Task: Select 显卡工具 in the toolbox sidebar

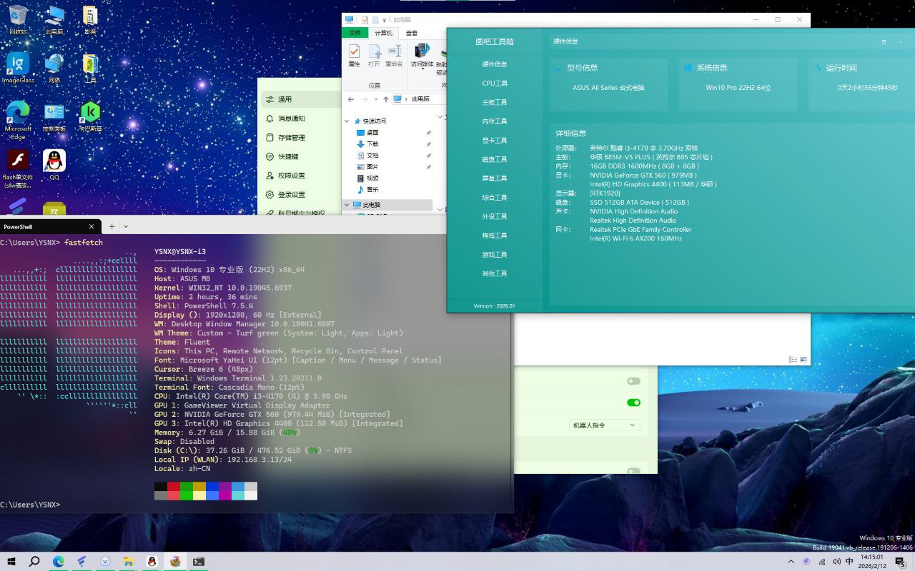Action: [495, 141]
